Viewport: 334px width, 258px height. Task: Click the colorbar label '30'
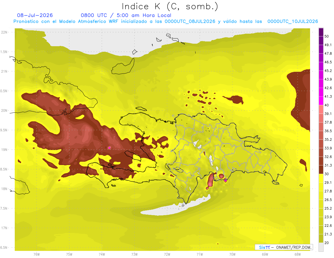(x=327, y=174)
